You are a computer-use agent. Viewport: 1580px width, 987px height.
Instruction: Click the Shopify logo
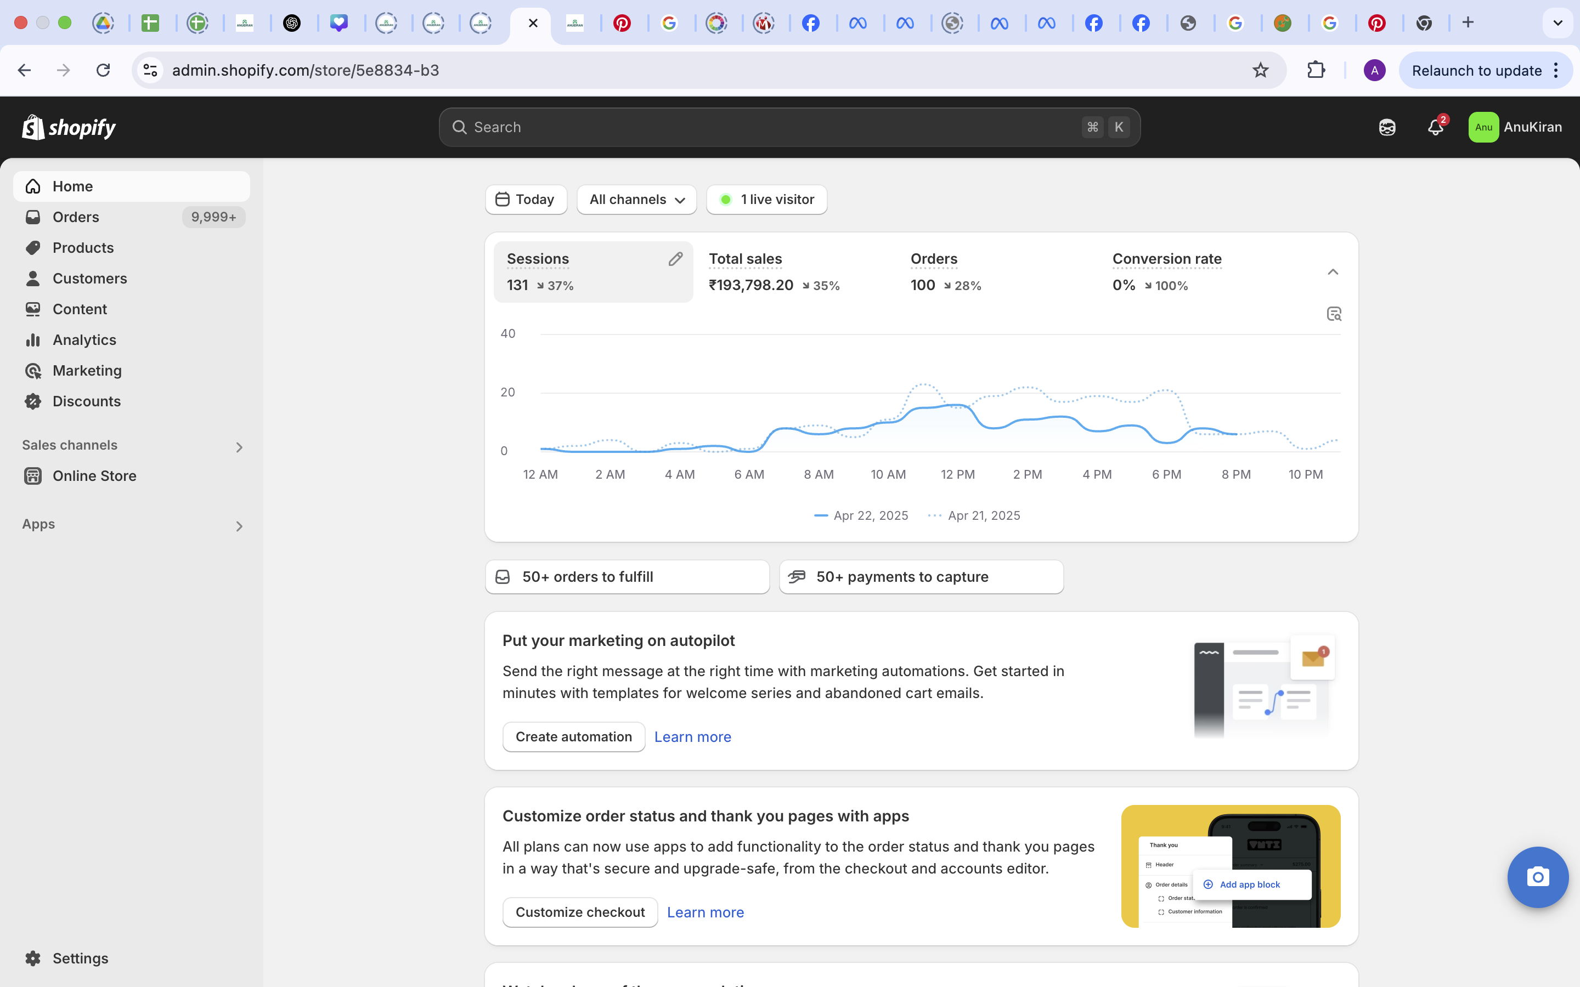tap(68, 127)
